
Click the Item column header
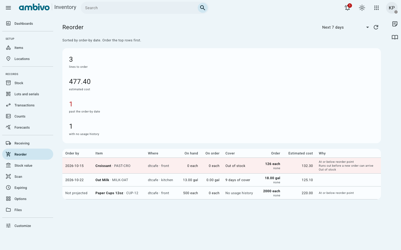tap(99, 153)
